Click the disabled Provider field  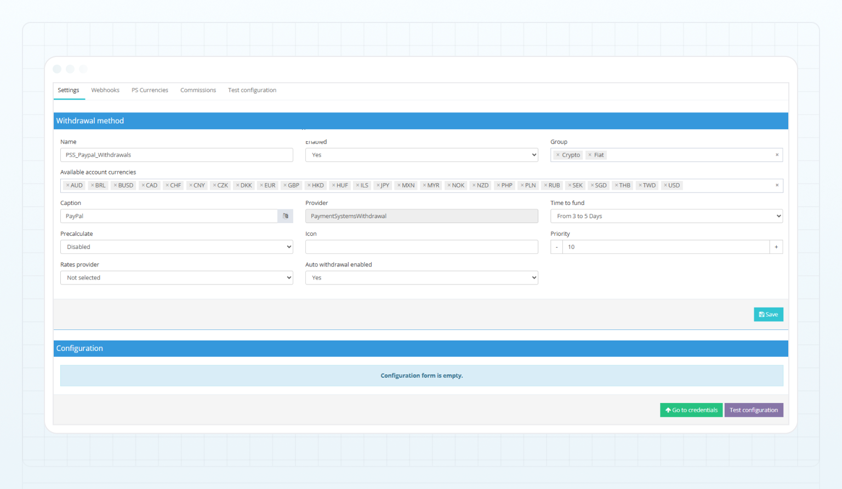coord(422,216)
